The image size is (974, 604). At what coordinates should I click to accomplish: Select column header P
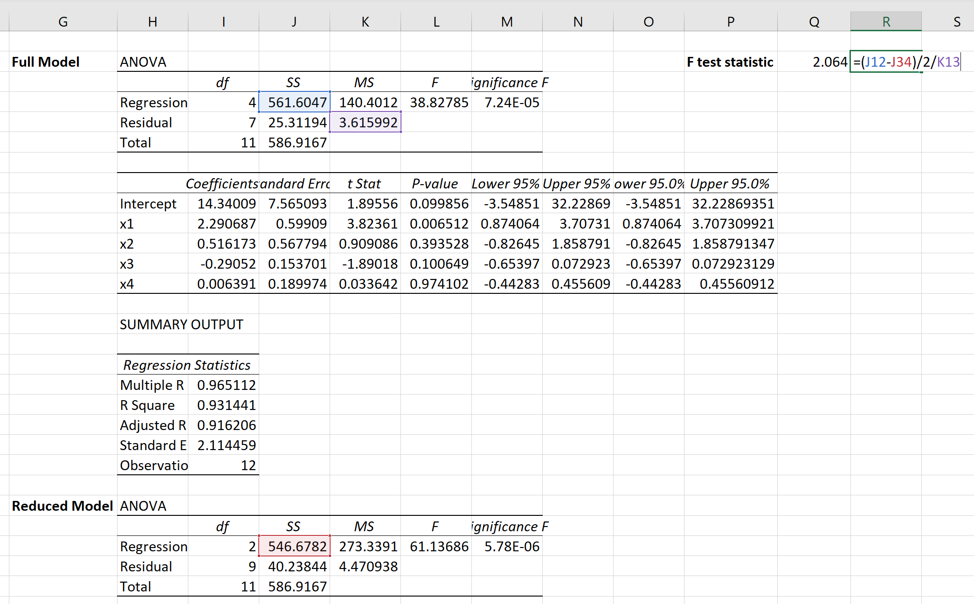[x=730, y=21]
